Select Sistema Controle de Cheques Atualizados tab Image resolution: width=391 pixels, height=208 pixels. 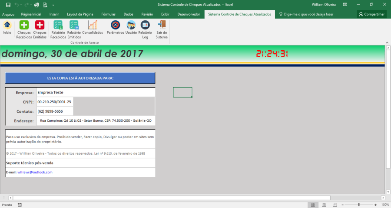point(240,14)
